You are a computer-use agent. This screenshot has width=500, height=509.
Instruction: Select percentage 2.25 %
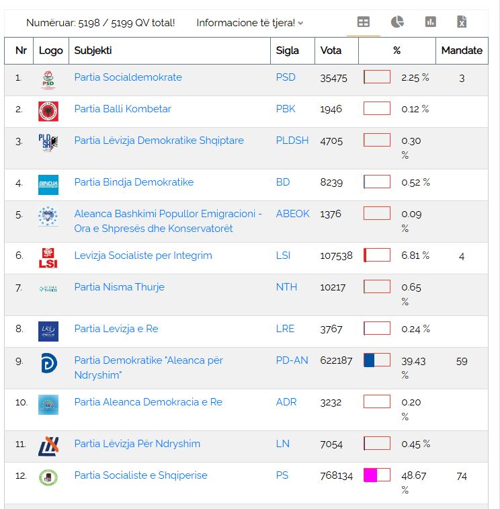(415, 77)
